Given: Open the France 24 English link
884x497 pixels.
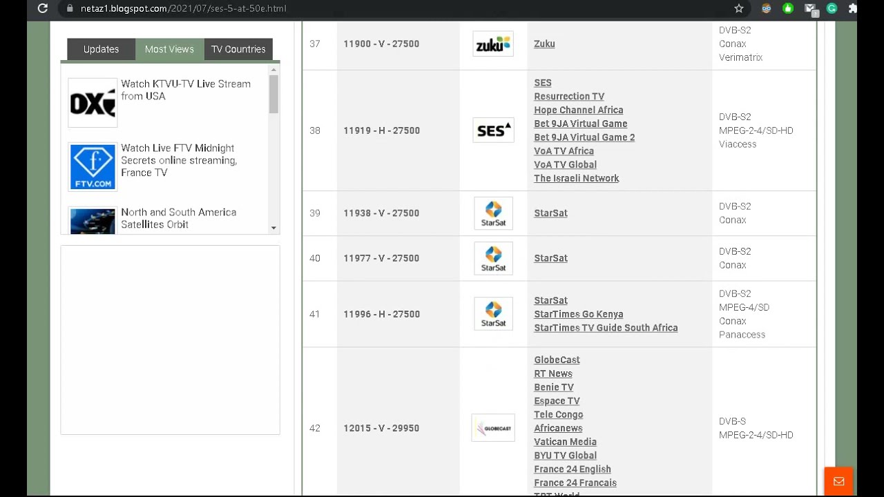Looking at the screenshot, I should 573,469.
